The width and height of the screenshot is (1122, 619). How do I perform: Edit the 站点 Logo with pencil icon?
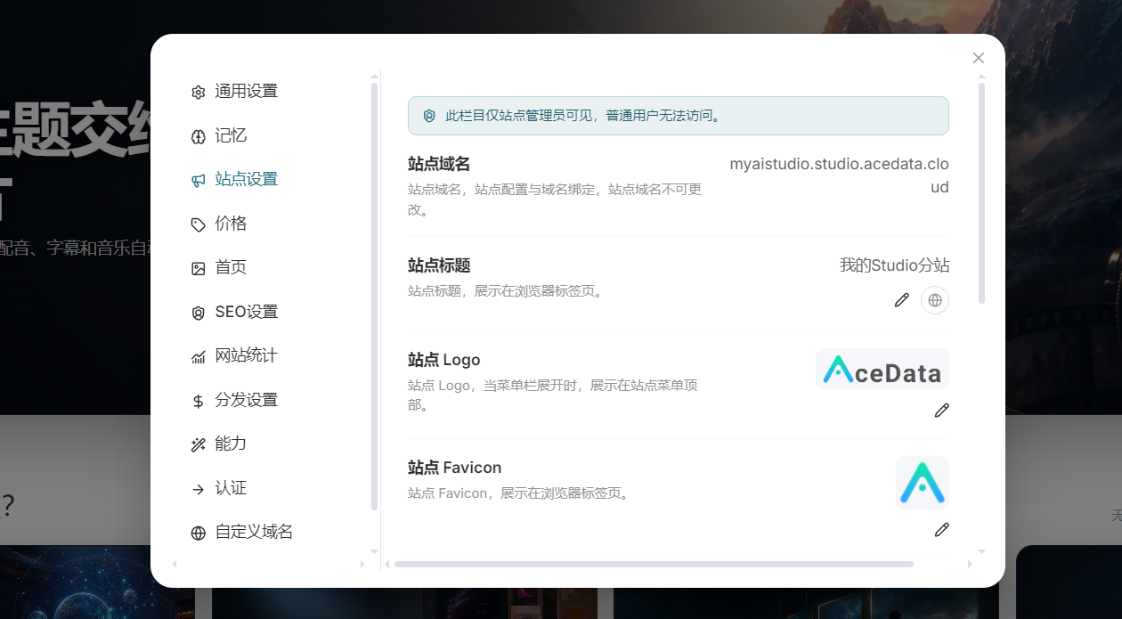941,411
